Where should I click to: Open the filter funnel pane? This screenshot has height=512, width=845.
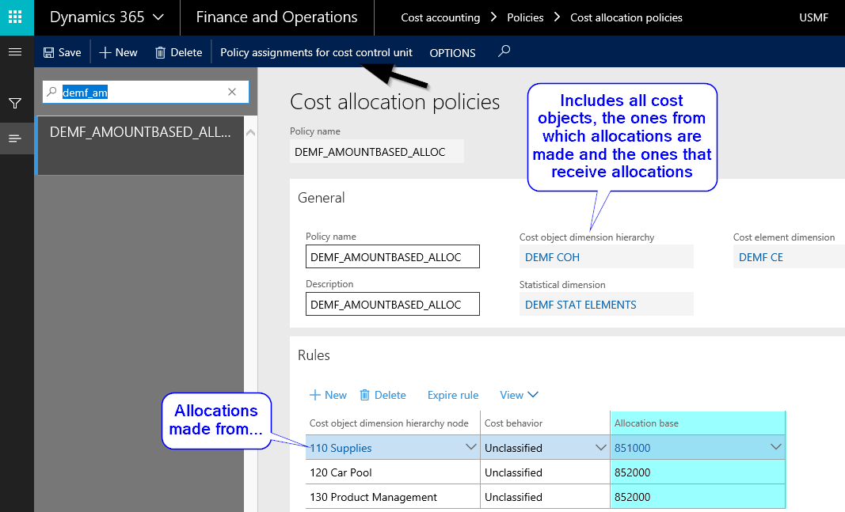point(14,103)
